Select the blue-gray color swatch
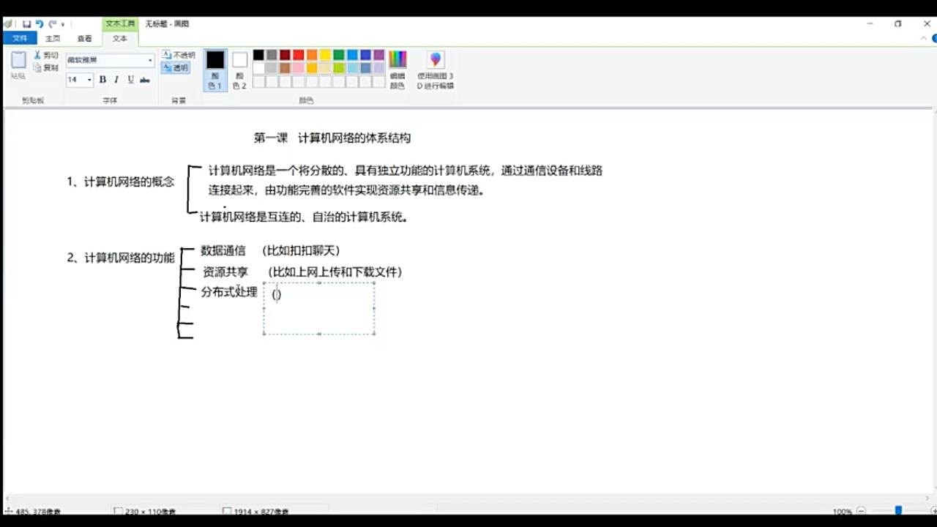Viewport: 937px width, 527px height. tap(365, 68)
